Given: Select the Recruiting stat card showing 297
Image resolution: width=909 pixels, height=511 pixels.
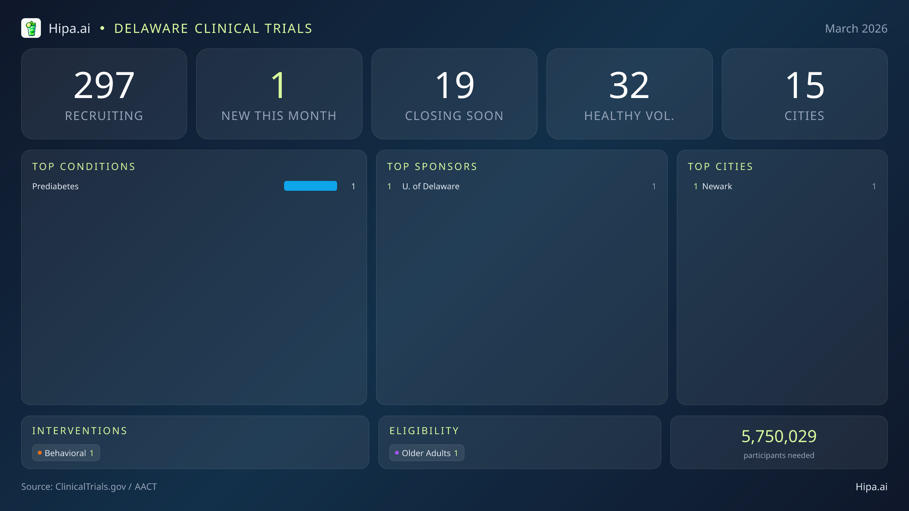Looking at the screenshot, I should [x=105, y=93].
